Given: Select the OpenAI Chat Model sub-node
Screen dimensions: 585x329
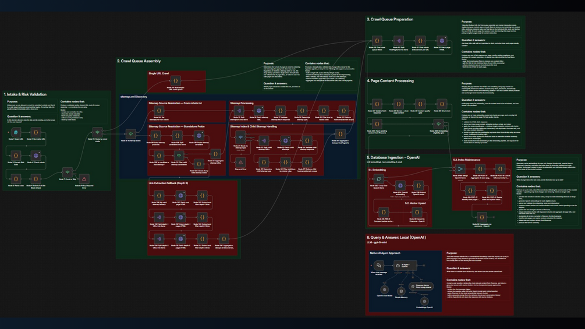Looking at the screenshot, I should pos(384,289).
